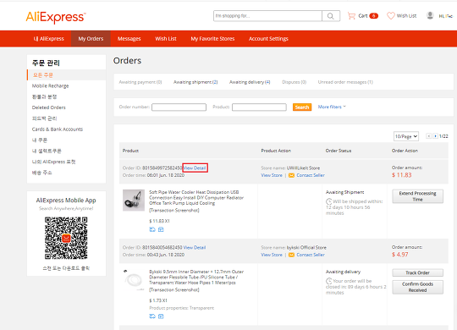Screen dimensions: 457x330
Task: Open Bykski 9.5mm Inner Diameter product title
Action: click(196, 278)
